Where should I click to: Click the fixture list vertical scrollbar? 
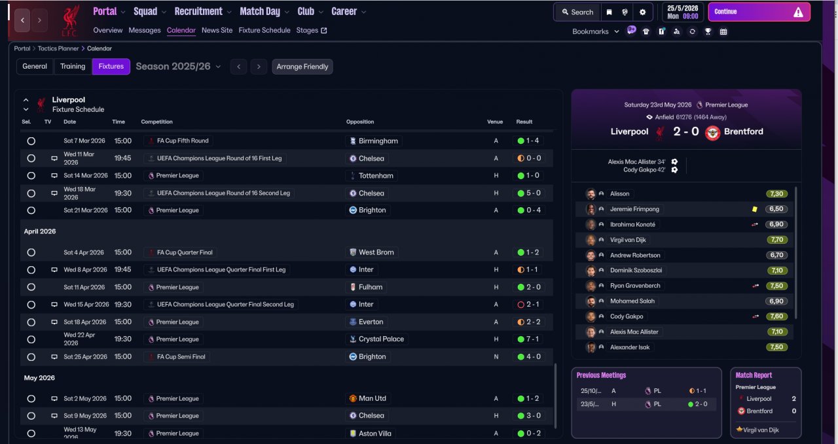pyautogui.click(x=555, y=398)
